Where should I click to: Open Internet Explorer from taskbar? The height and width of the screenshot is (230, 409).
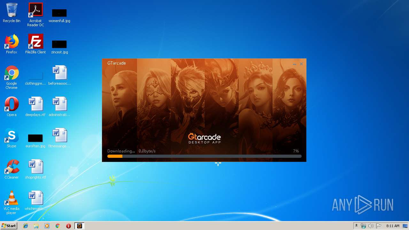tap(26, 226)
